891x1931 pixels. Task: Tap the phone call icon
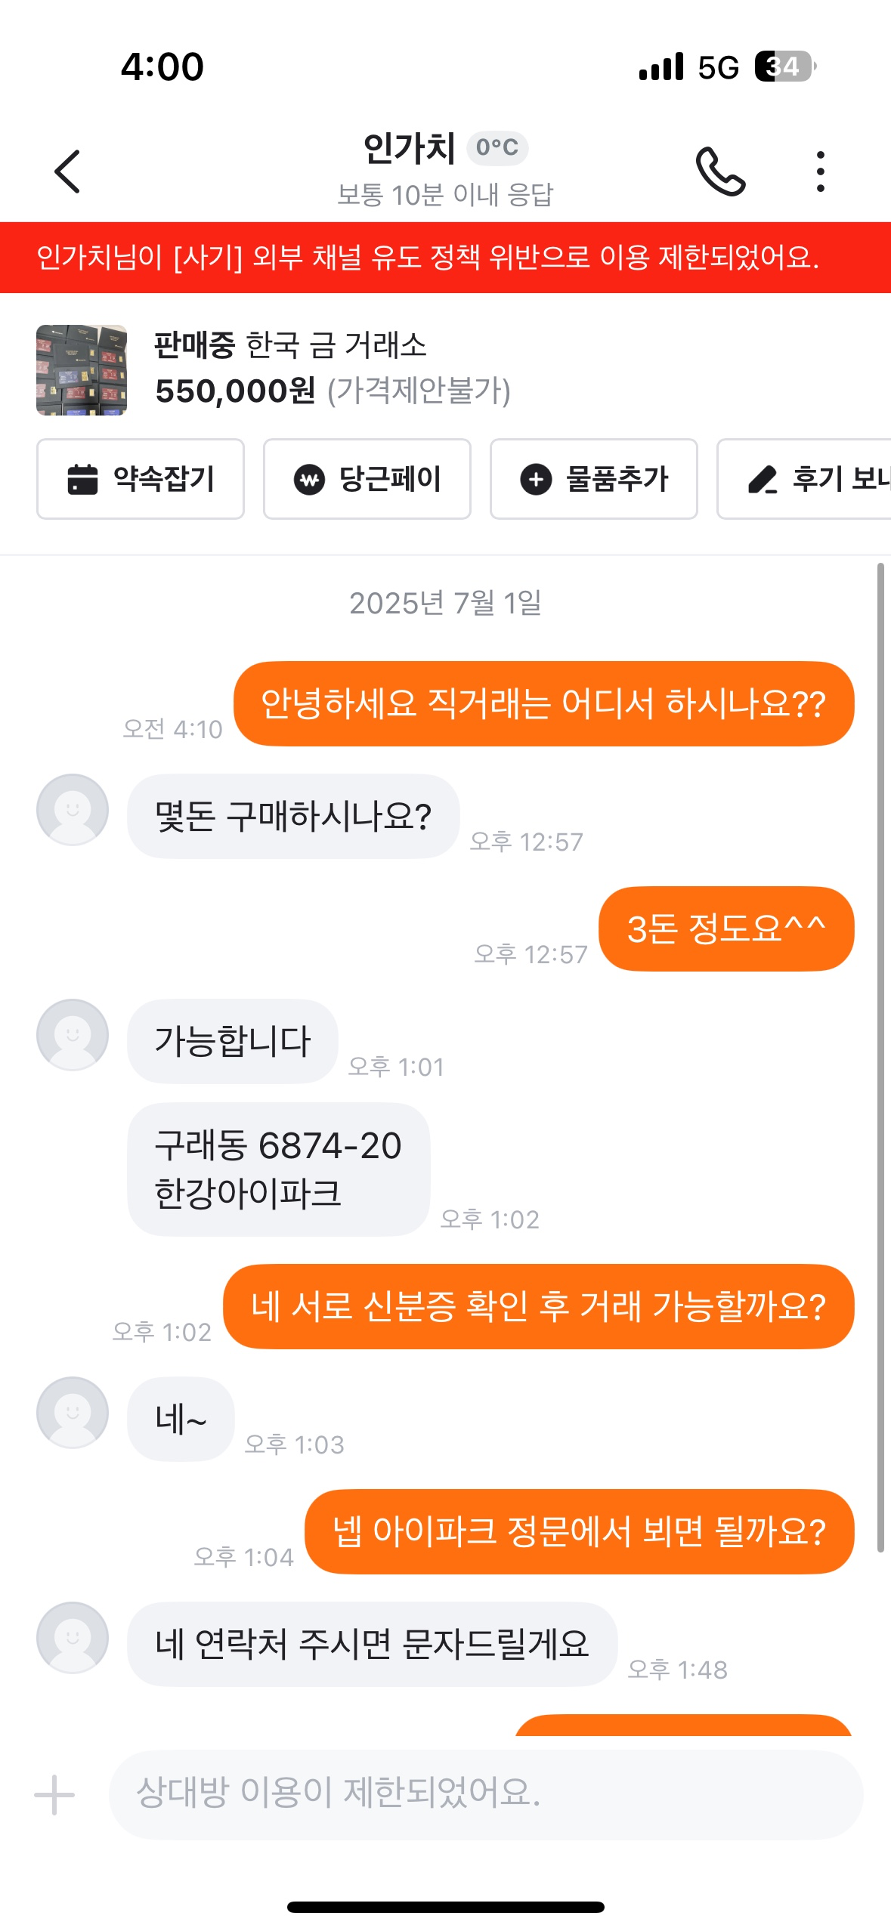coord(720,171)
